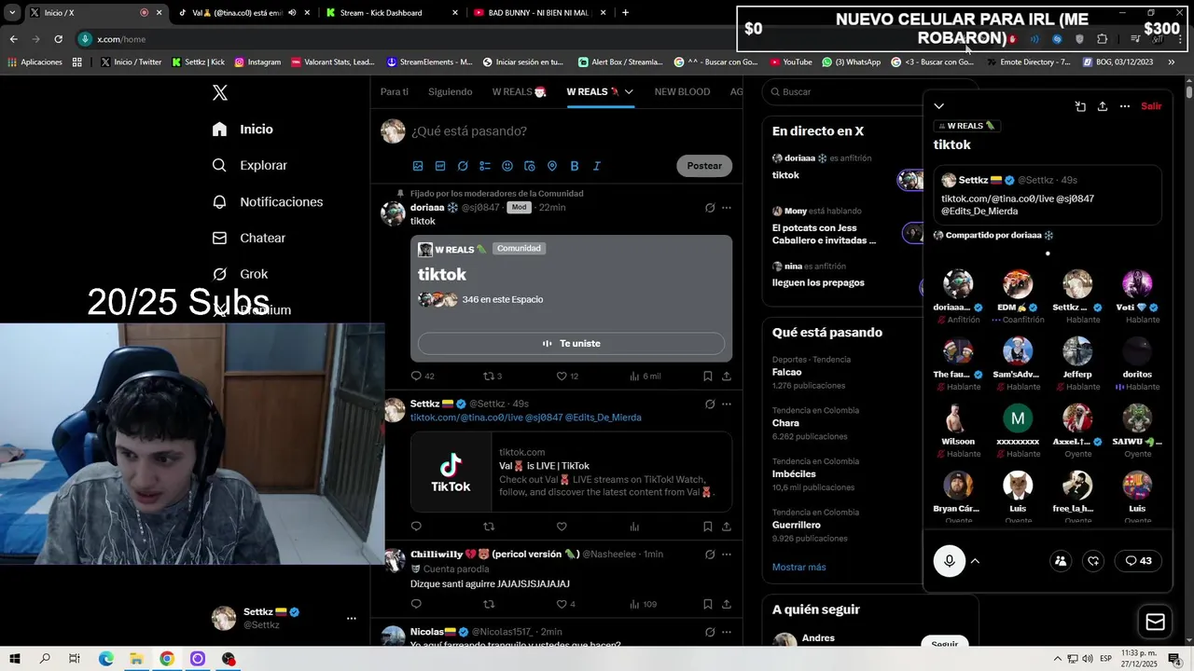Open the Space participants list icon

1061,561
